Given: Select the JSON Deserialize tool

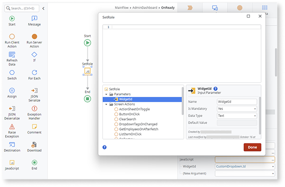Looking at the screenshot, I should pyautogui.click(x=12, y=113).
